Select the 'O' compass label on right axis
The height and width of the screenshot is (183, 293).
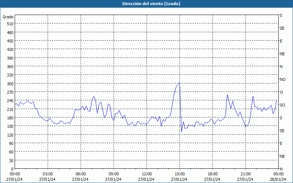[281, 92]
